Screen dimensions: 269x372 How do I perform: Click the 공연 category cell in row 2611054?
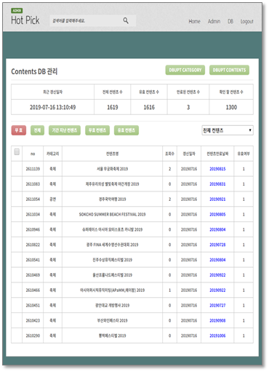coord(52,199)
